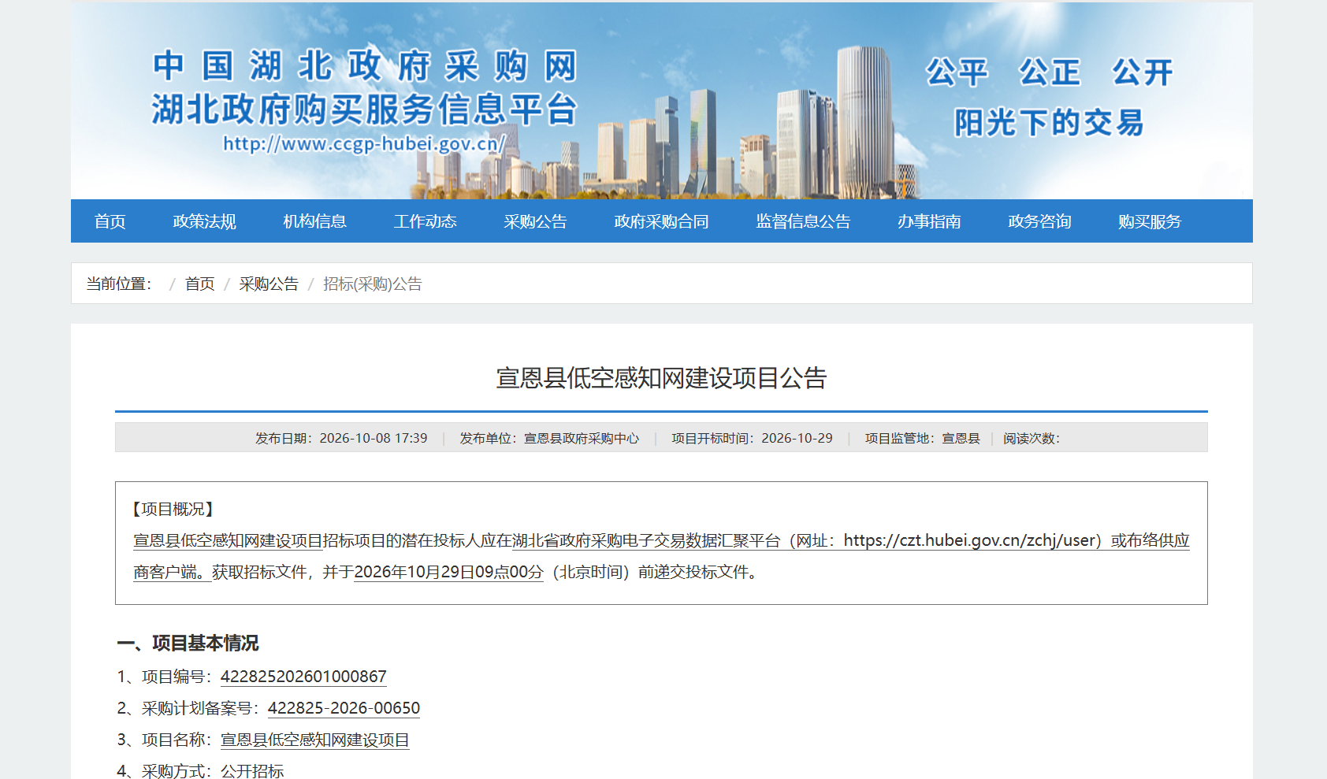Click project number 422825202601000867

pyautogui.click(x=303, y=677)
